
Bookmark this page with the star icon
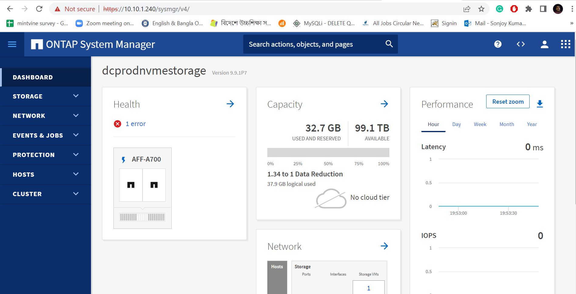(x=481, y=9)
